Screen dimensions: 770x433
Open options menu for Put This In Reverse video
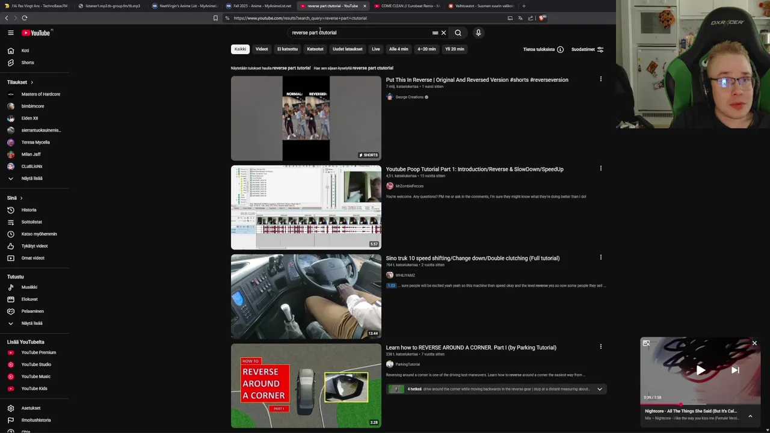point(600,79)
